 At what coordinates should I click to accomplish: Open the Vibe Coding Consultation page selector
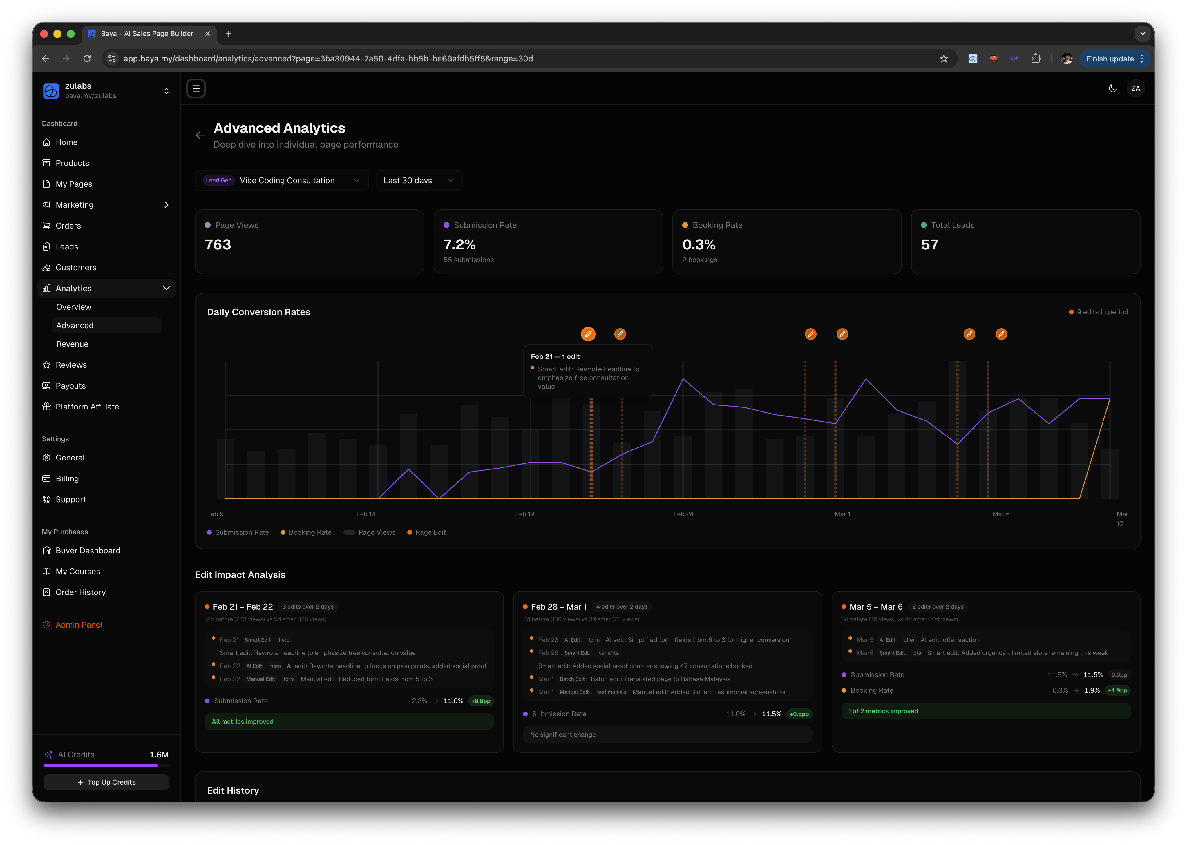pyautogui.click(x=282, y=181)
